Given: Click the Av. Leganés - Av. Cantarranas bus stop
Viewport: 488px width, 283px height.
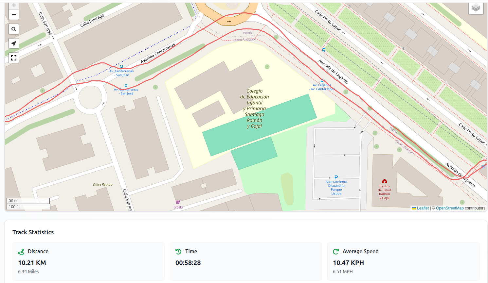Looking at the screenshot, I should [322, 81].
